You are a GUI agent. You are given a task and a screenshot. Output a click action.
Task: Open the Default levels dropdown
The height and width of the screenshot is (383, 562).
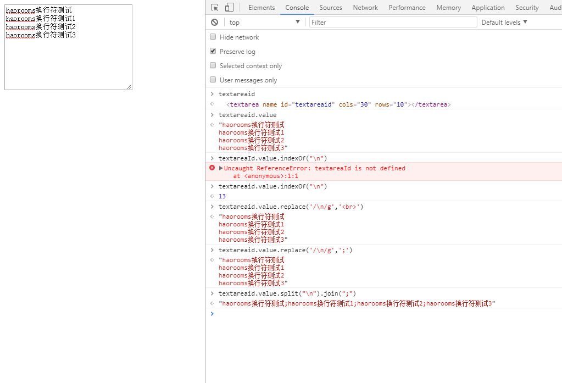point(504,22)
